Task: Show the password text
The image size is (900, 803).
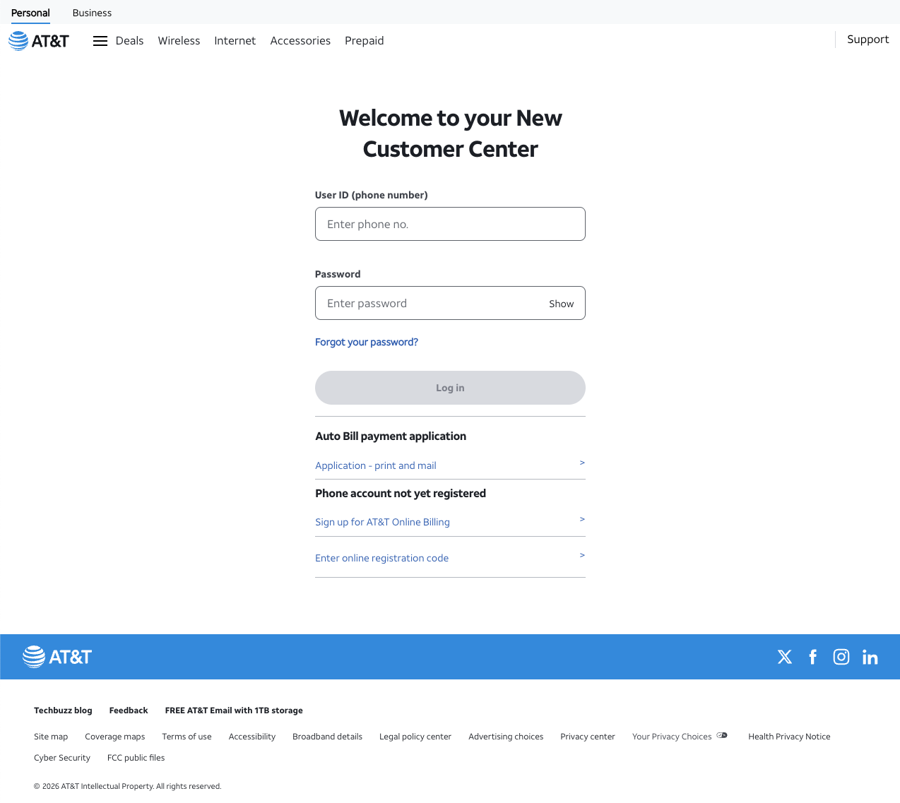Action: (x=561, y=304)
